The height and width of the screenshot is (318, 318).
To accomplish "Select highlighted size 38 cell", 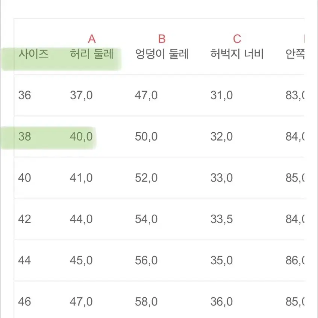I will [x=24, y=136].
